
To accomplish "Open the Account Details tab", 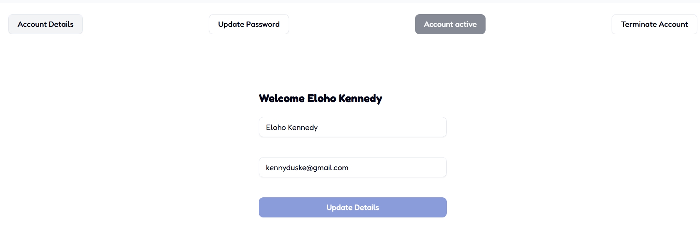I will [45, 24].
